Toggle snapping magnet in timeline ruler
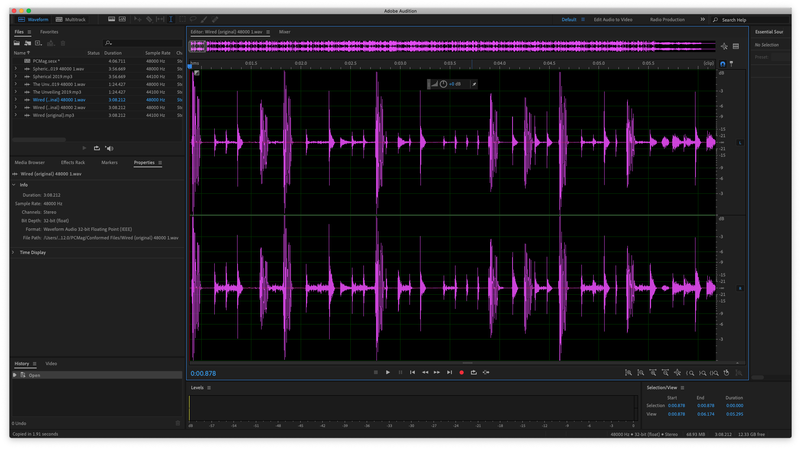 [723, 64]
